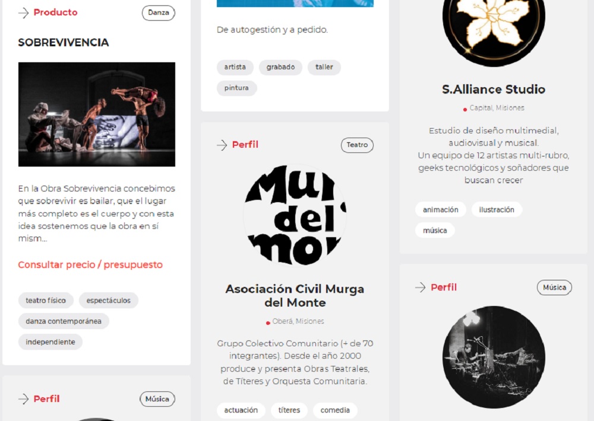
Task: Click the arrow icon beside Teatro Perfil
Action: click(x=222, y=145)
